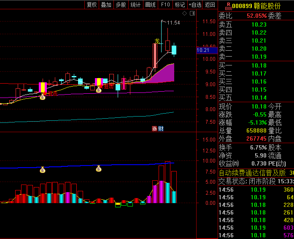Click the 收益(四) value 0.730

coord(259,163)
